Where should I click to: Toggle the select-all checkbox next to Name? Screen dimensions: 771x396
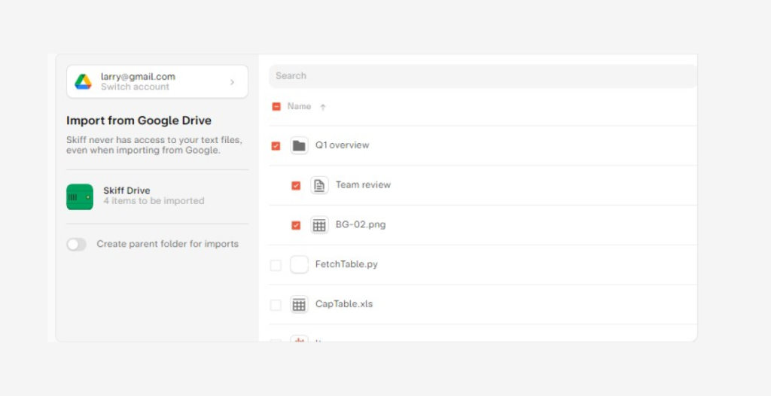pos(276,107)
